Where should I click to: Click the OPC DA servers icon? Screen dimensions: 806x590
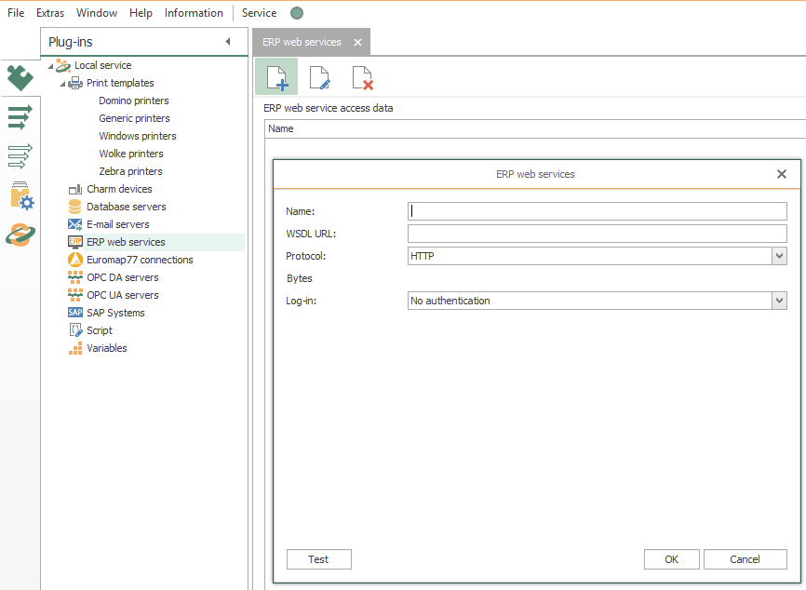75,277
